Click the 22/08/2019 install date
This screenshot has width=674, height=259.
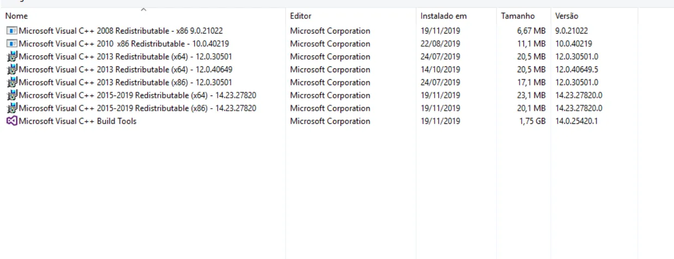pos(441,44)
